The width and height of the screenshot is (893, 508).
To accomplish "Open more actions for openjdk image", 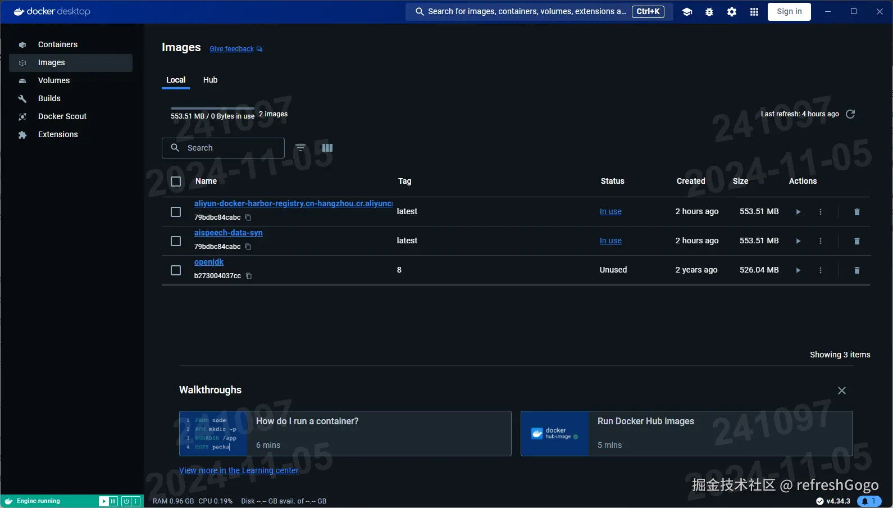I will [x=821, y=270].
